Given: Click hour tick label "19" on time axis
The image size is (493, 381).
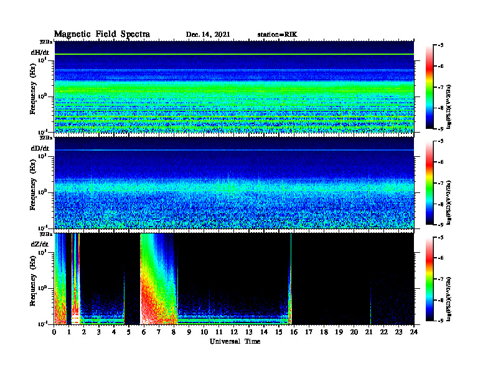Looking at the screenshot, I should pos(339,332).
